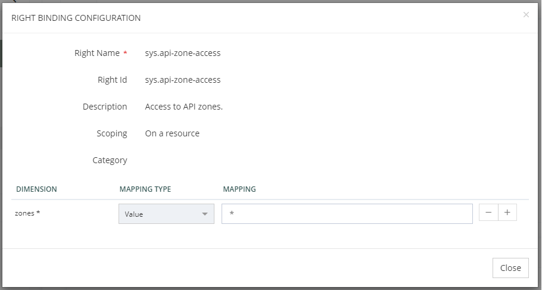Image resolution: width=542 pixels, height=290 pixels.
Task: Click the text Access to API zones.
Action: 183,107
